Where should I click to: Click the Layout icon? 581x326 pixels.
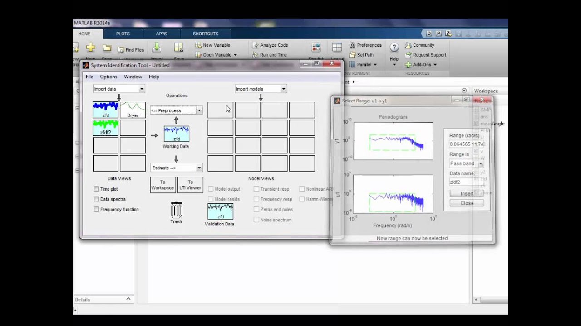tap(337, 48)
